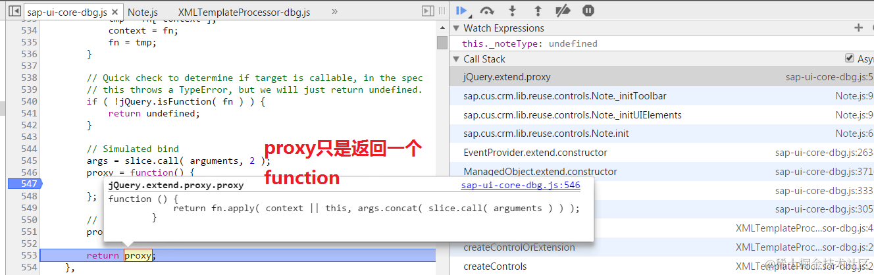Set a breakpoint on line 535
This screenshot has width=874, height=275.
[29, 42]
